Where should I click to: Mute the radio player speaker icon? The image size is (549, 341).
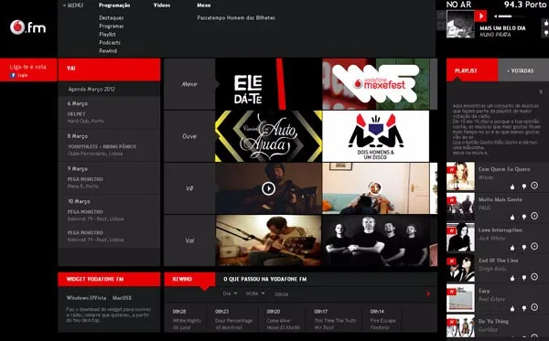coord(496,16)
